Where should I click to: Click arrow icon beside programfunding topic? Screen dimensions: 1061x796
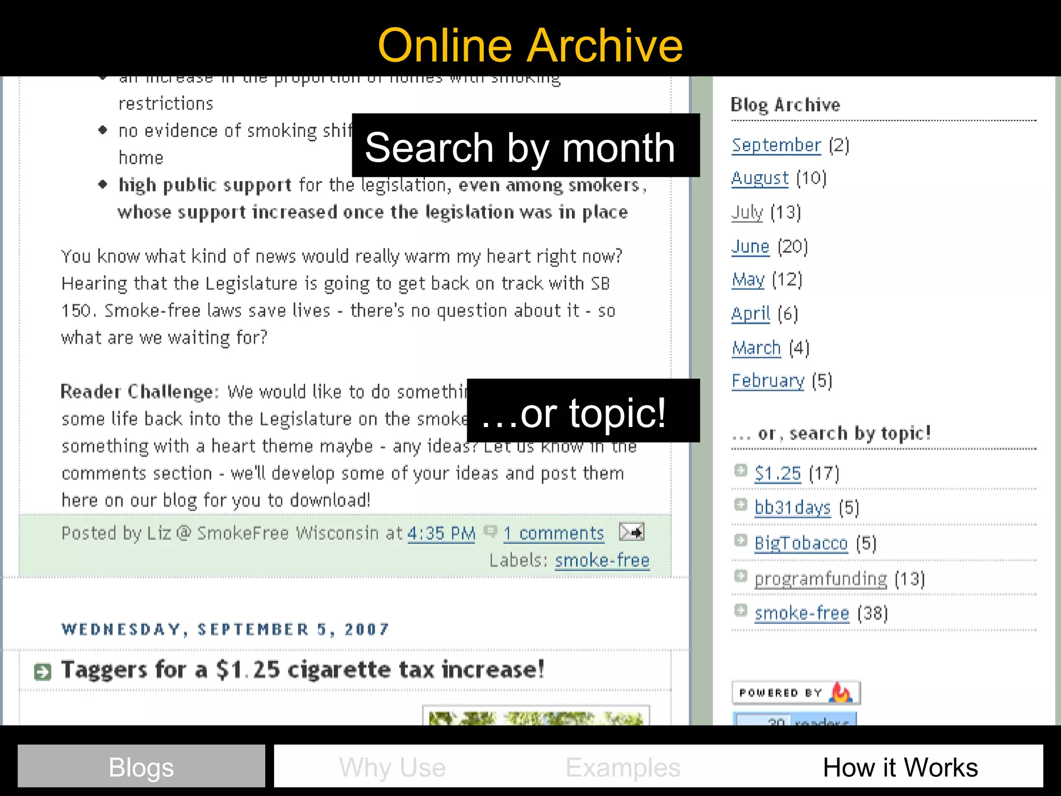(741, 576)
